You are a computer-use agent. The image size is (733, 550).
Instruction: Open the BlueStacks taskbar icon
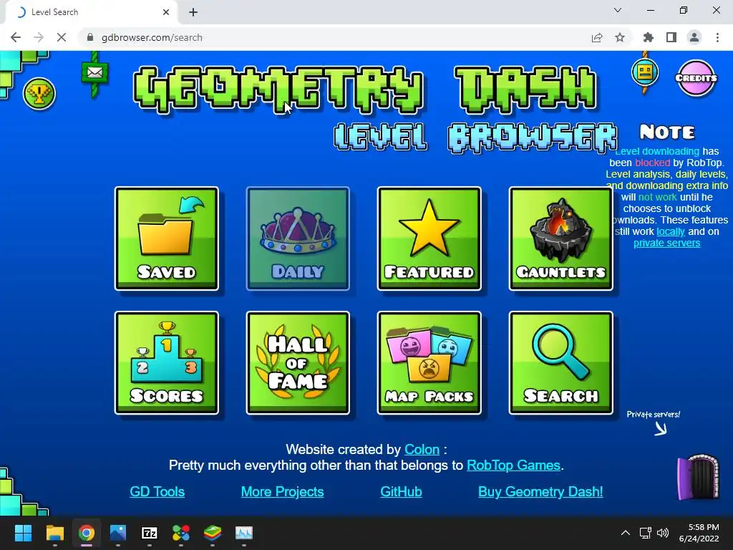pyautogui.click(x=213, y=533)
